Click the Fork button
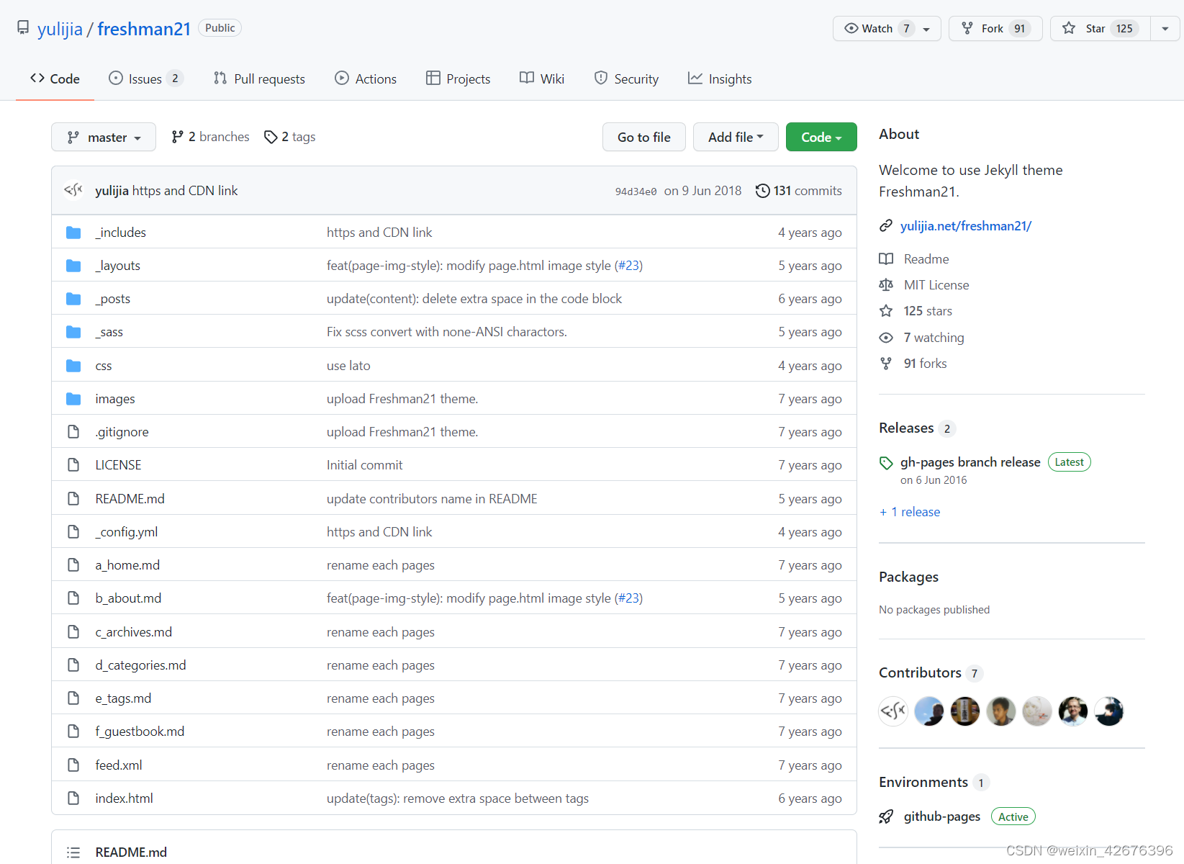This screenshot has height=864, width=1184. pos(995,29)
